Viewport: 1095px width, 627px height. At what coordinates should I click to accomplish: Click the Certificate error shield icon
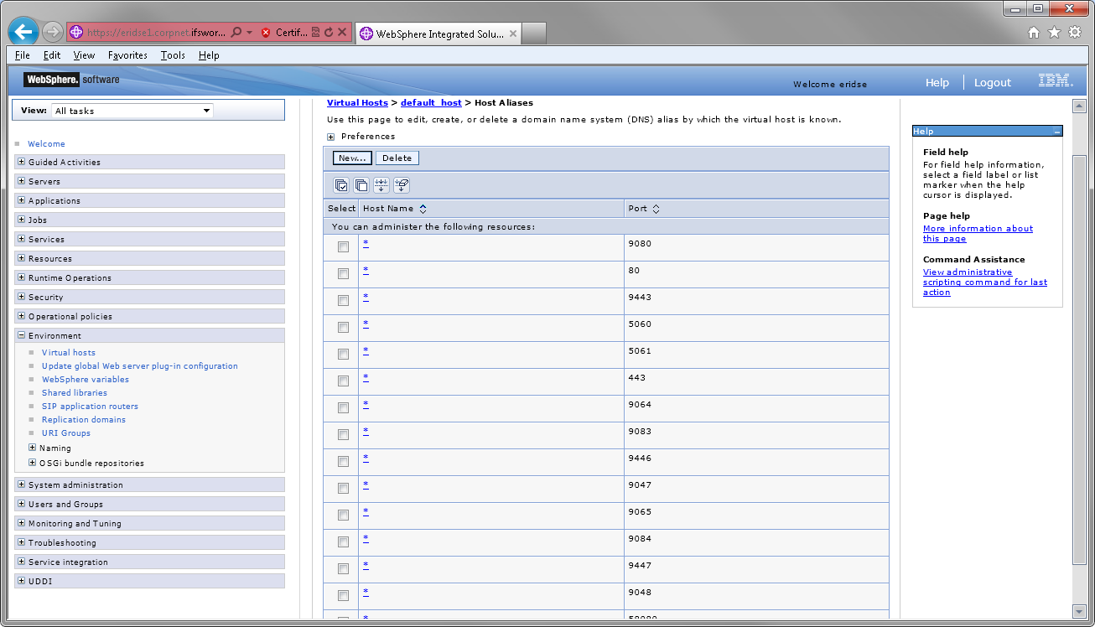click(x=266, y=33)
